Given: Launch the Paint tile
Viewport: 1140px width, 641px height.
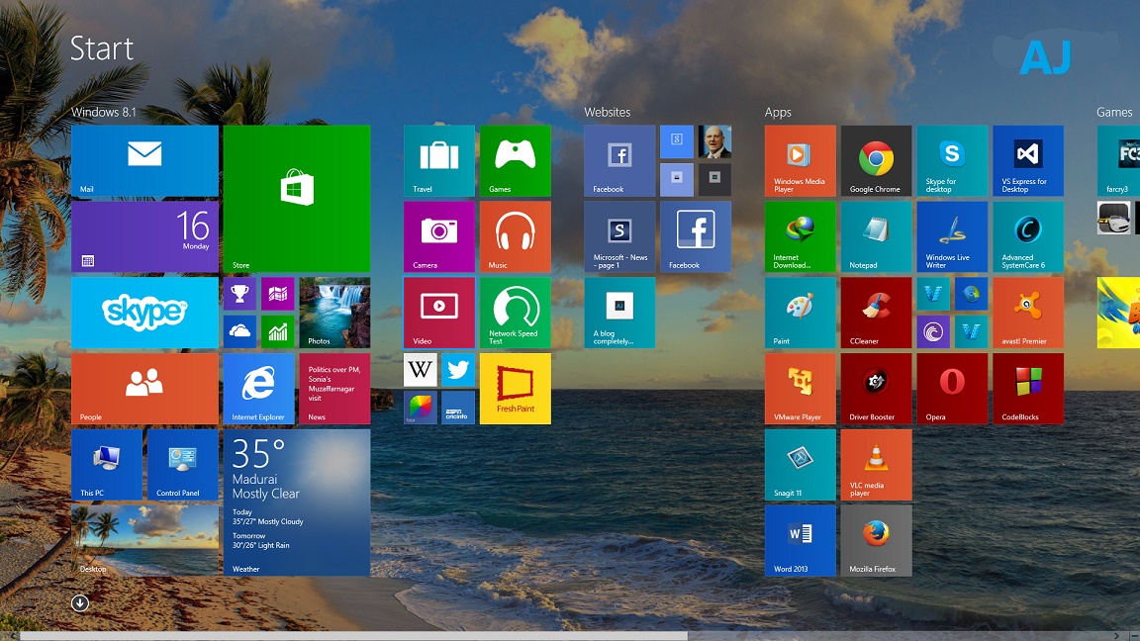Looking at the screenshot, I should 800,313.
